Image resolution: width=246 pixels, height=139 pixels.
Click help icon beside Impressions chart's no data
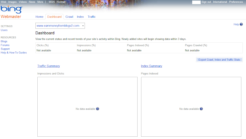(98, 109)
